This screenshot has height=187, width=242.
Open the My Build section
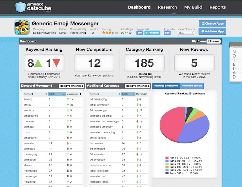pyautogui.click(x=193, y=7)
